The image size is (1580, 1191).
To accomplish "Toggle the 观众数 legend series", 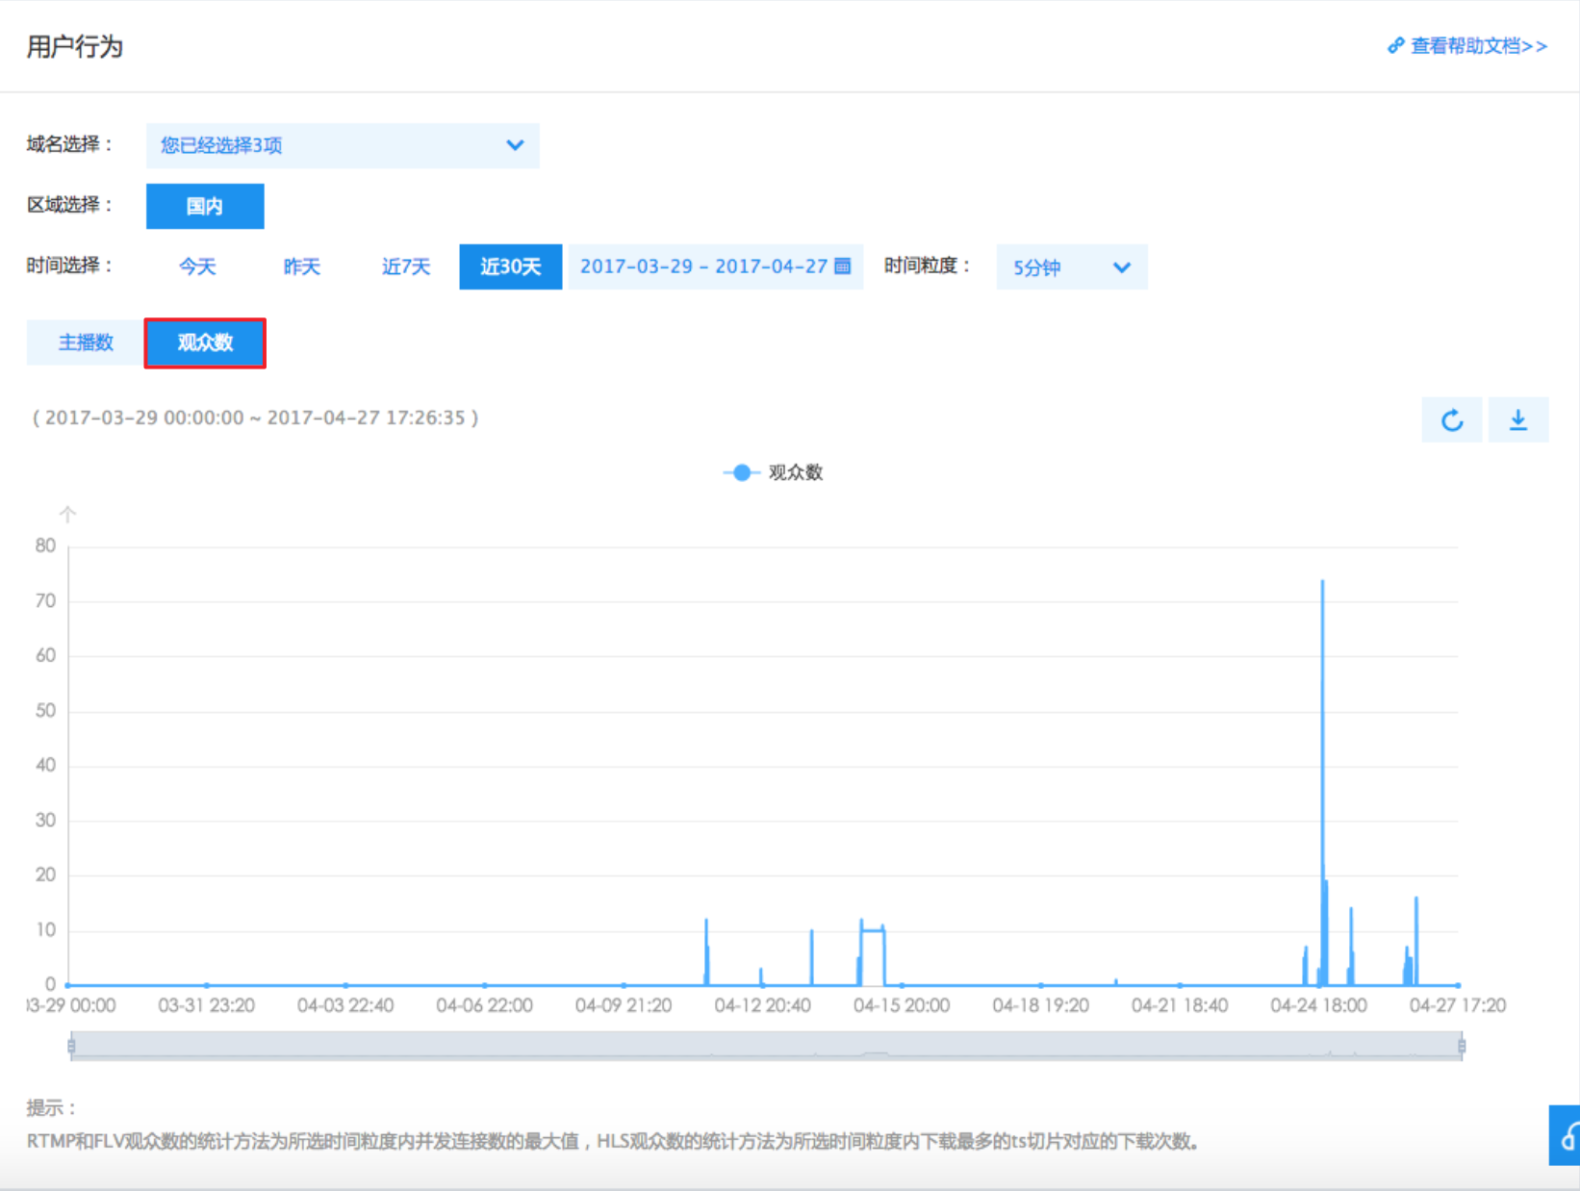I will coord(774,472).
